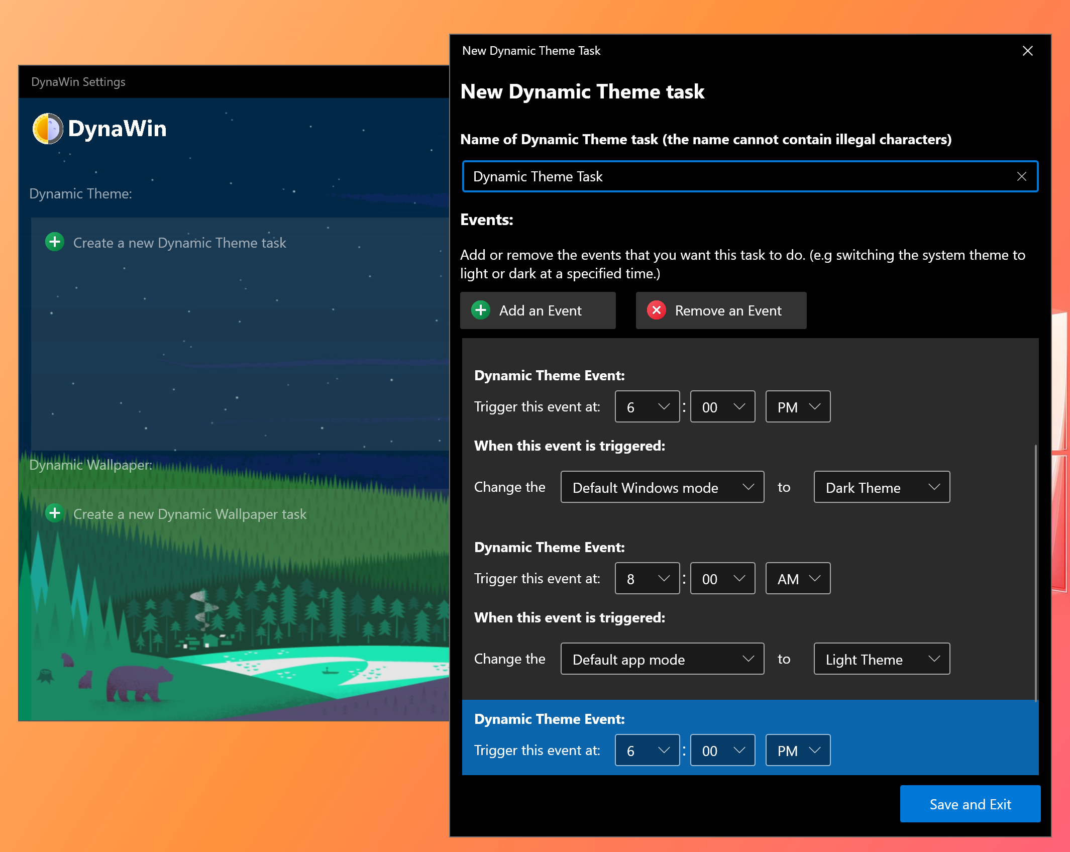Click green plus icon for Dynamic Wallpaper task
Screen dimensions: 1070x852
pyautogui.click(x=55, y=513)
